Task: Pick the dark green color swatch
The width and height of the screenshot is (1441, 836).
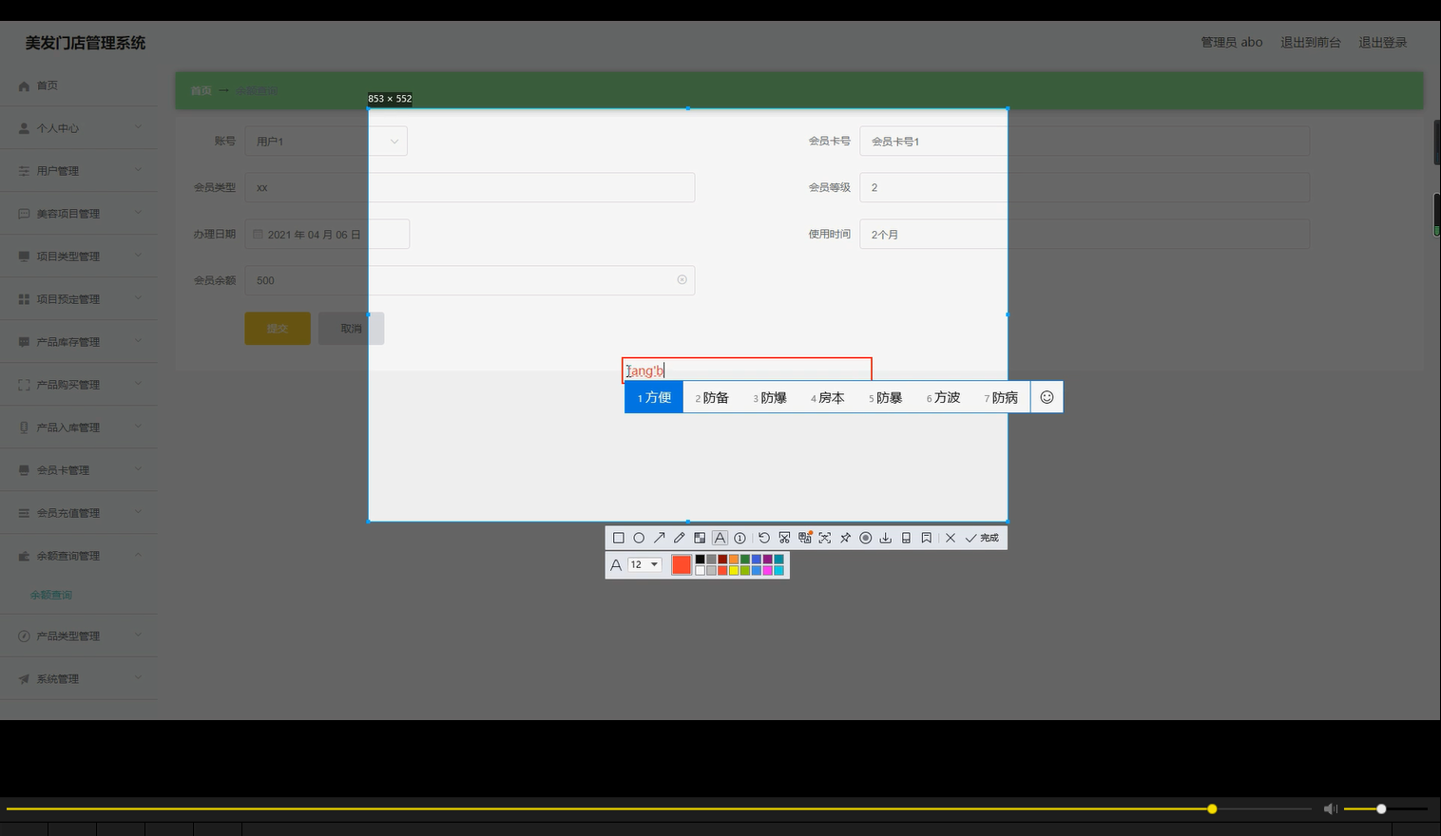Action: pos(745,560)
